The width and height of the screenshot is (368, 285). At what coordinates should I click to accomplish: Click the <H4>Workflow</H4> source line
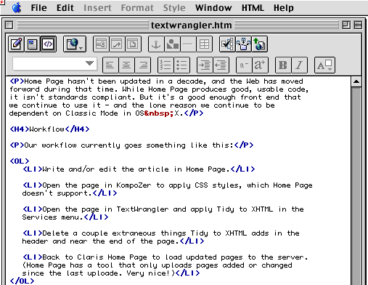click(x=49, y=129)
